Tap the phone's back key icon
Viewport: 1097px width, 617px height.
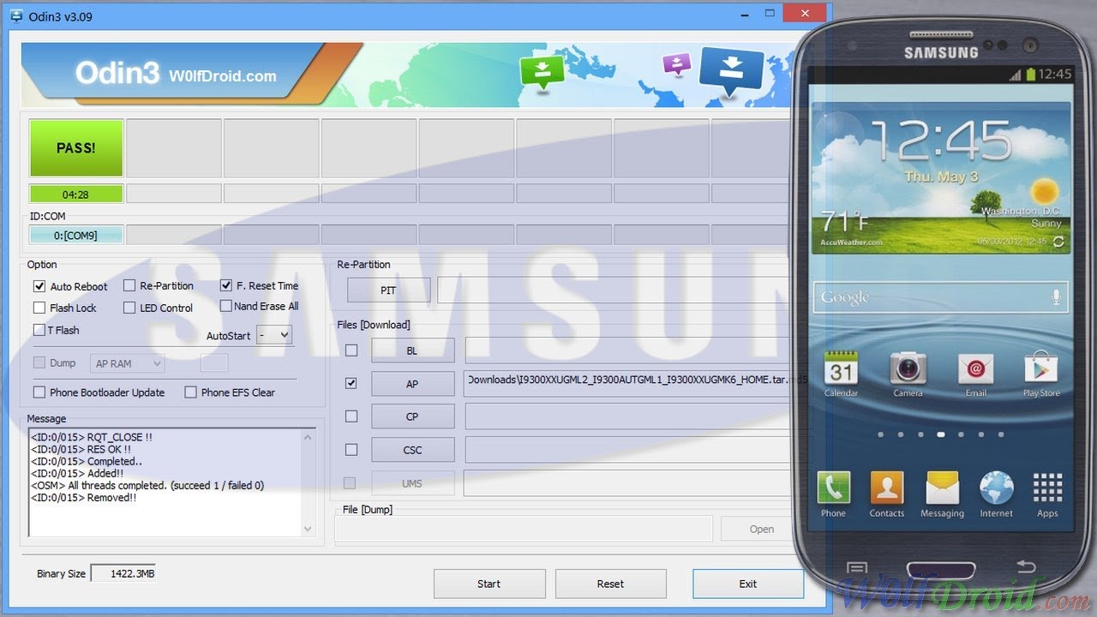(x=1025, y=567)
